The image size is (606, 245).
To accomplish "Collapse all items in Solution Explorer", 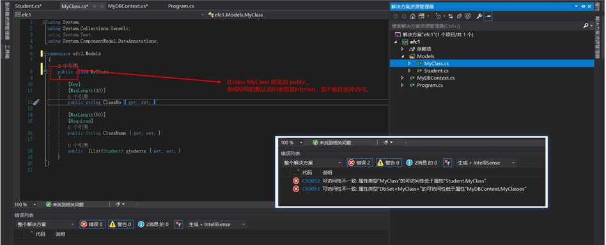I will pyautogui.click(x=459, y=16).
